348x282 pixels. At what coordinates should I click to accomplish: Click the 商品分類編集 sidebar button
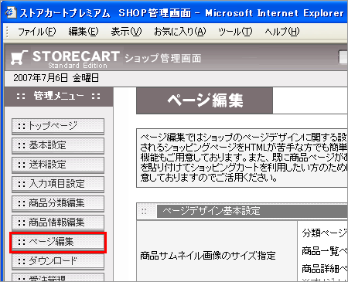click(x=58, y=203)
